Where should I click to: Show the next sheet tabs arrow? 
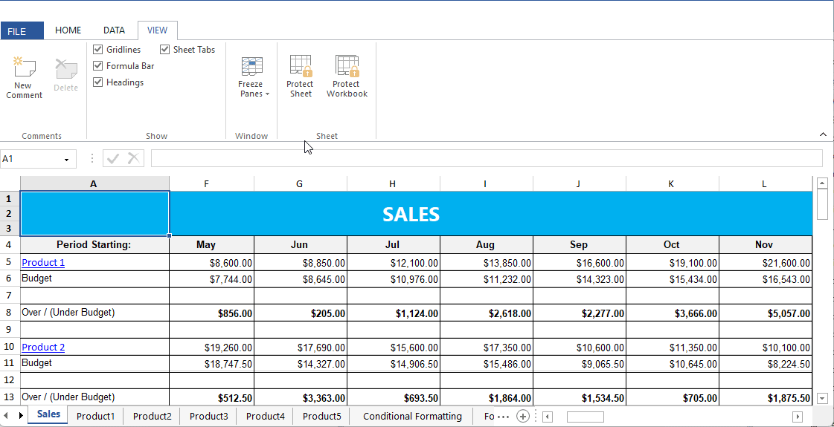(21, 415)
